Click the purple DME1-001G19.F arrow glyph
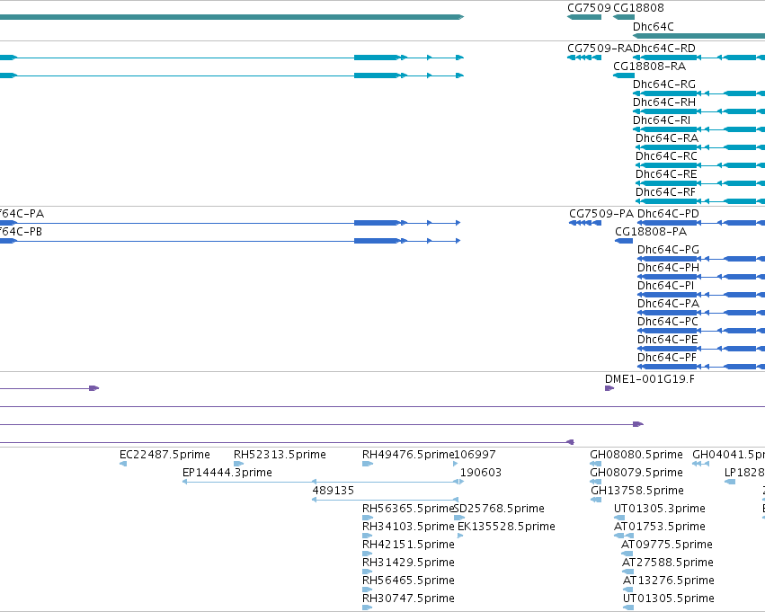Image resolution: width=765 pixels, height=612 pixels. [x=609, y=388]
